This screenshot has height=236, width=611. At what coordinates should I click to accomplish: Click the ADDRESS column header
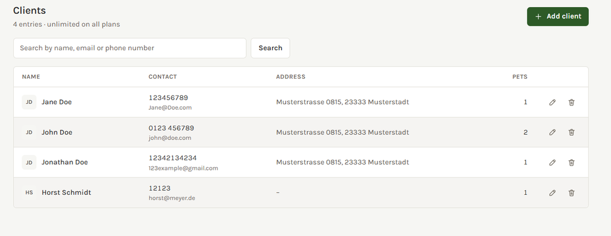click(x=291, y=77)
